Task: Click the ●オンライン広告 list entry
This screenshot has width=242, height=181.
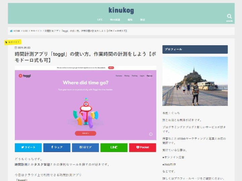Action: click(x=173, y=157)
